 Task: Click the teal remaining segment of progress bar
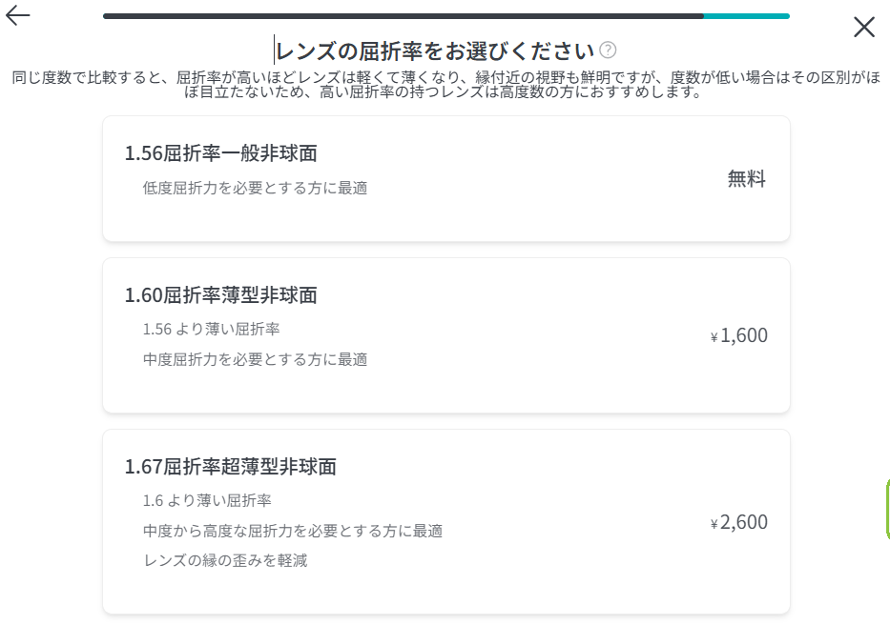746,16
